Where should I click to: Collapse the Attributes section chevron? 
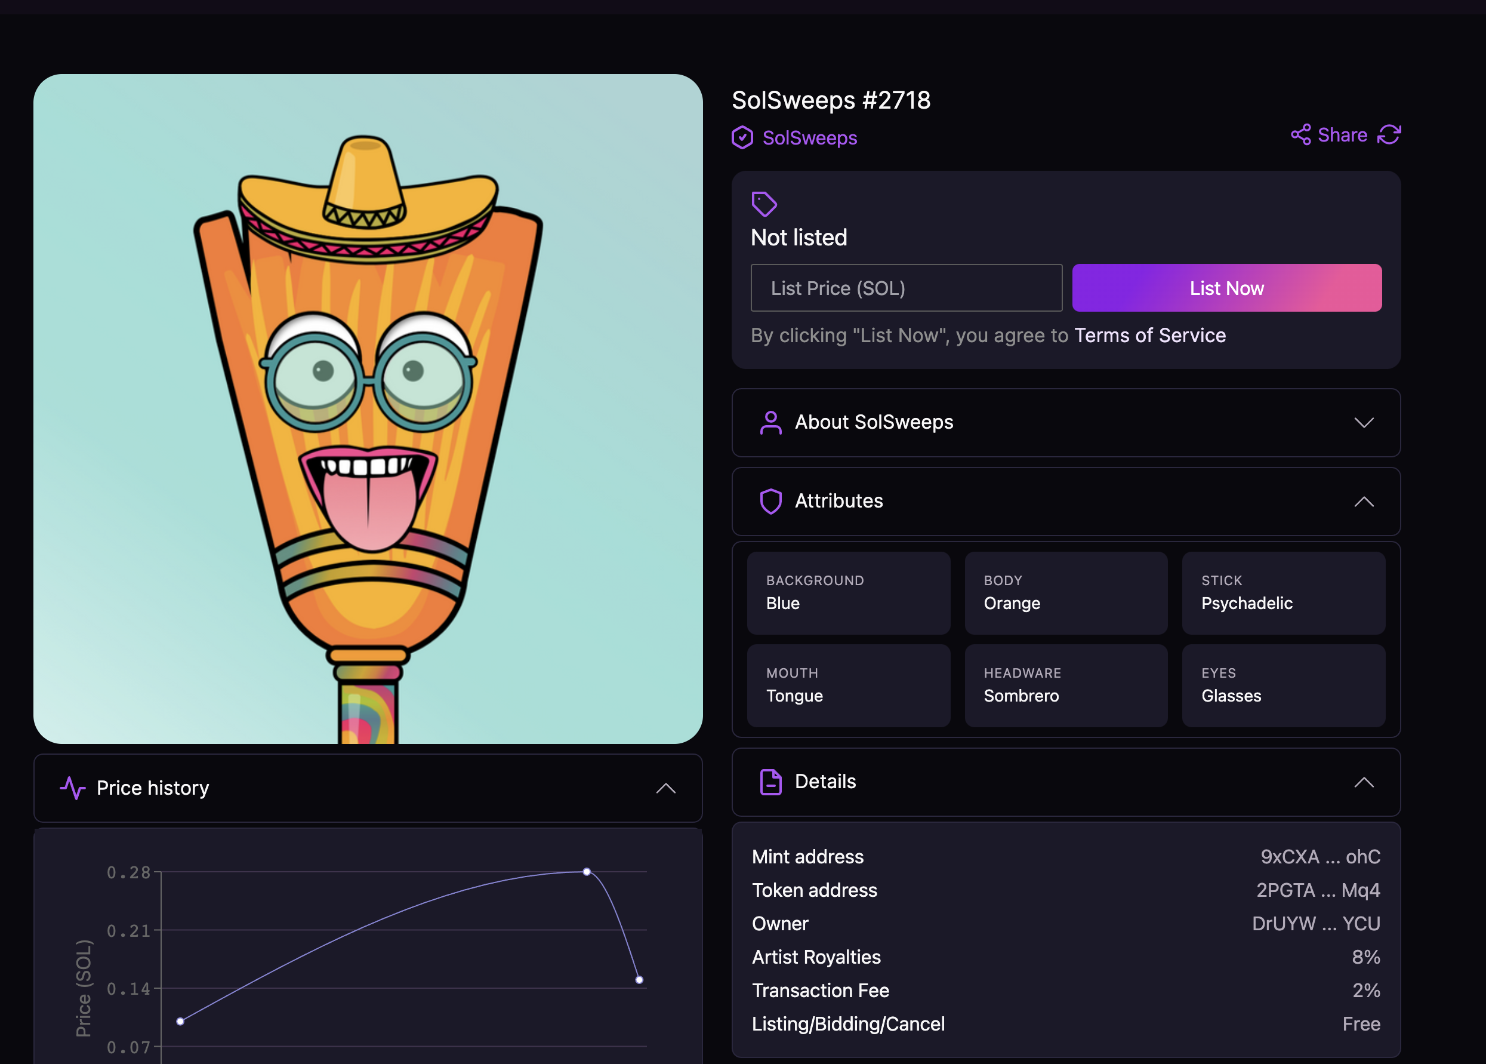tap(1364, 501)
